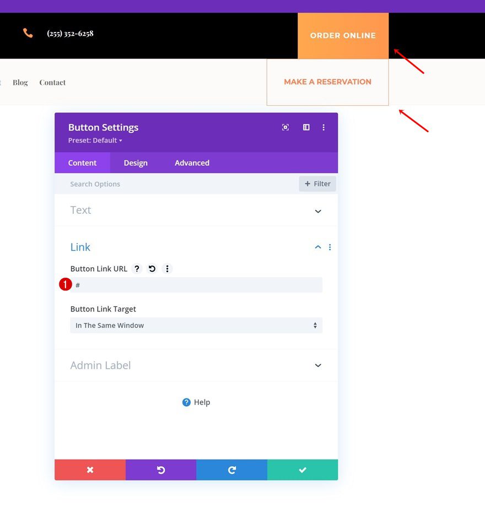Click the Button Link URL help icon
The width and height of the screenshot is (485, 529).
[137, 269]
